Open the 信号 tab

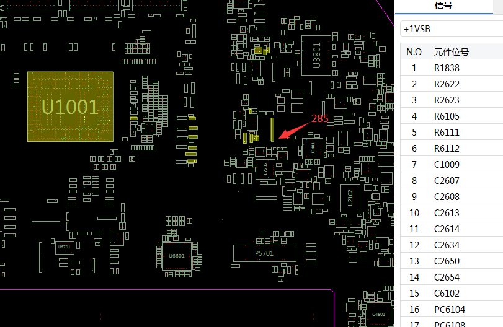click(443, 6)
